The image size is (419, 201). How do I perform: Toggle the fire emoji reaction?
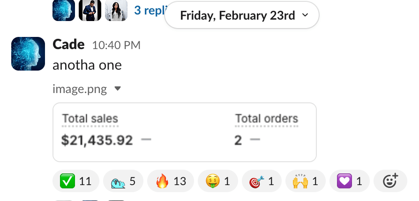[x=170, y=181]
